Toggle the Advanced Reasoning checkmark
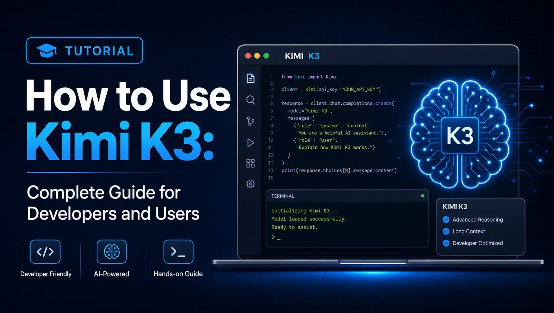The image size is (554, 313). click(x=446, y=220)
